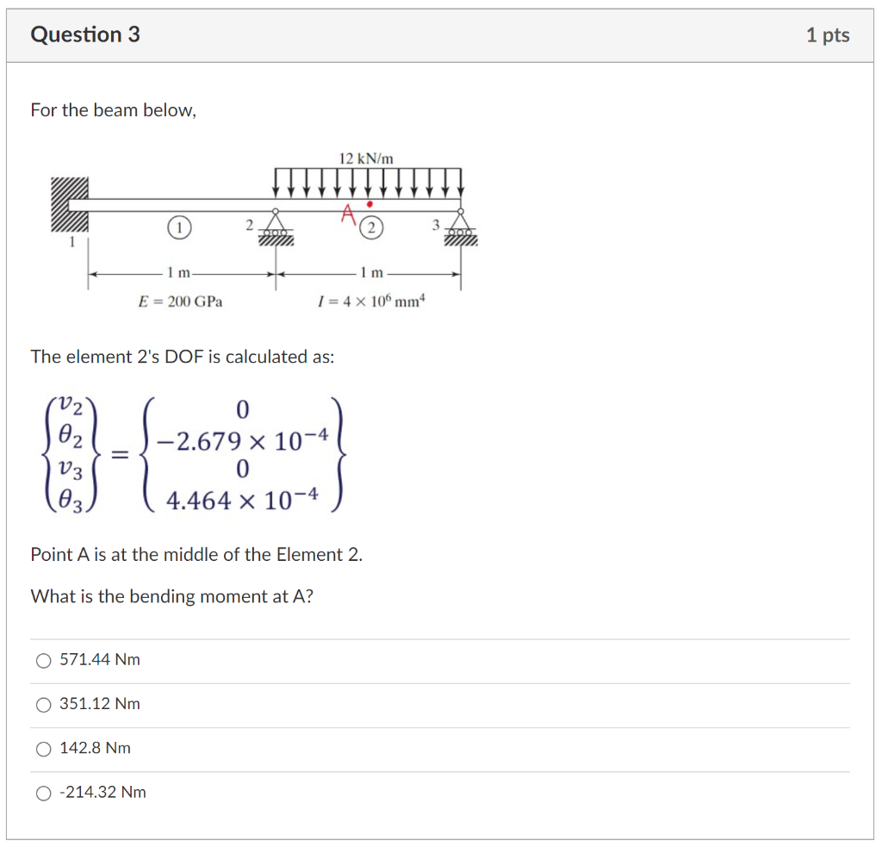882x847 pixels.
Task: Click the E = 200 GPa label
Action: point(181,302)
